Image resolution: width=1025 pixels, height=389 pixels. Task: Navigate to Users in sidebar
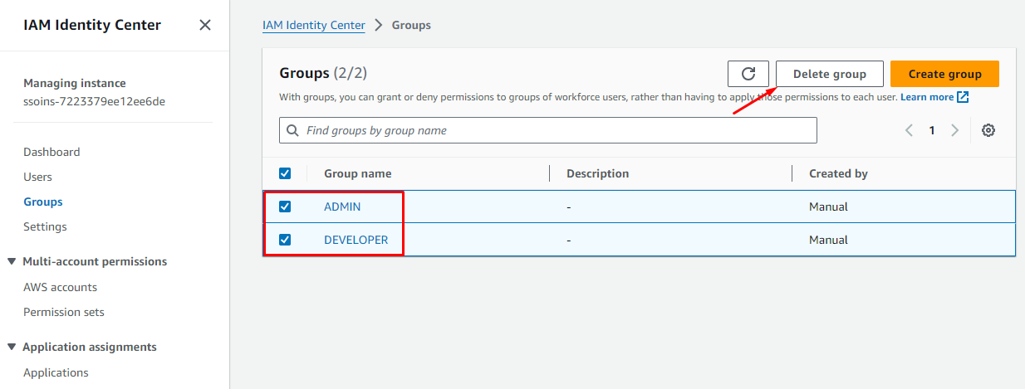[x=37, y=177]
